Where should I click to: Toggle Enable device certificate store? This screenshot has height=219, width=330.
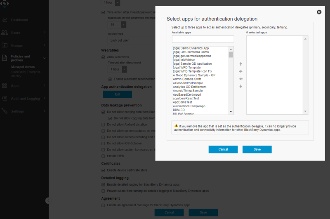click(x=103, y=170)
